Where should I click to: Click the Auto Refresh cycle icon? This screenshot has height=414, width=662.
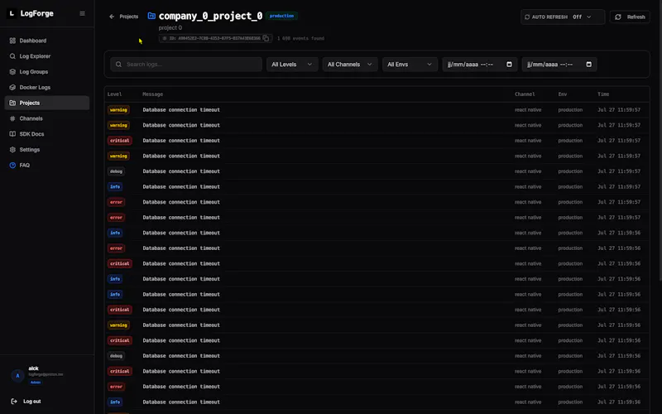pyautogui.click(x=527, y=17)
